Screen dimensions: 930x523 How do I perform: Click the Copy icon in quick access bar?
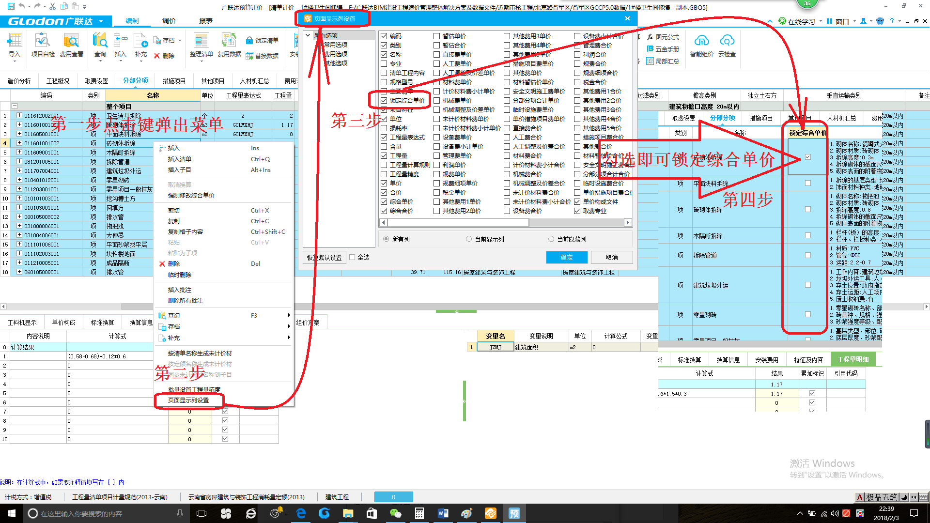[x=64, y=6]
